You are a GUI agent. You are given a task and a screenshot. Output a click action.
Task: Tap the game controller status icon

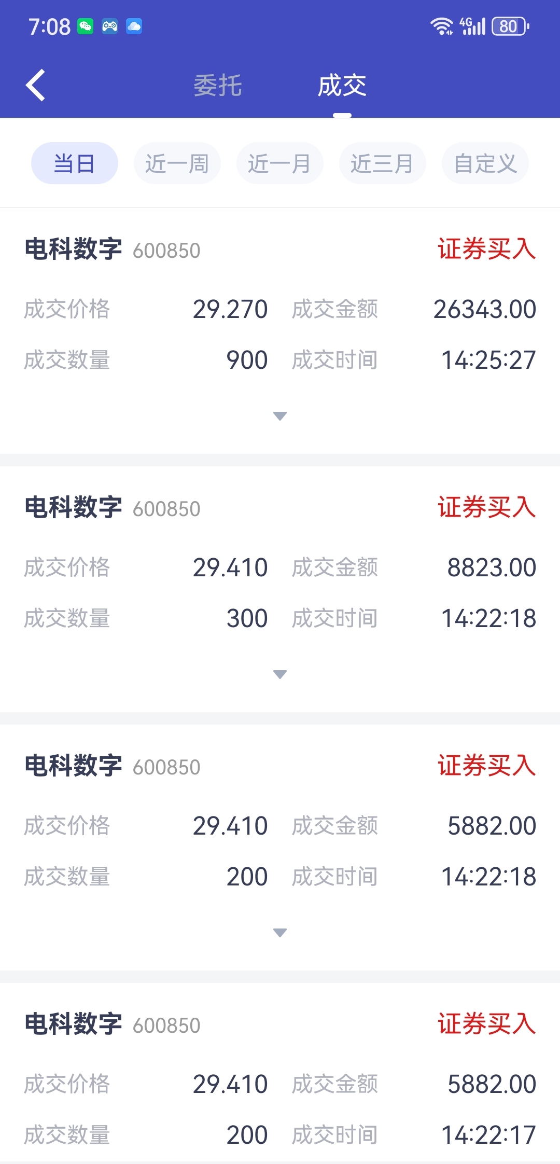109,26
